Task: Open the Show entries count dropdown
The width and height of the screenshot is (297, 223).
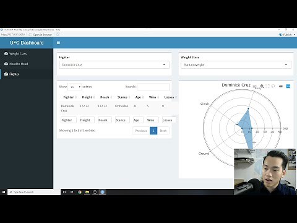Action: click(75, 87)
